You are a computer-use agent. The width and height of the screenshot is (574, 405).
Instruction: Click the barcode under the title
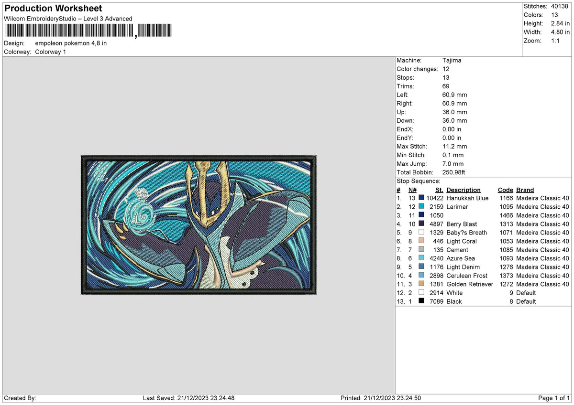(88, 31)
